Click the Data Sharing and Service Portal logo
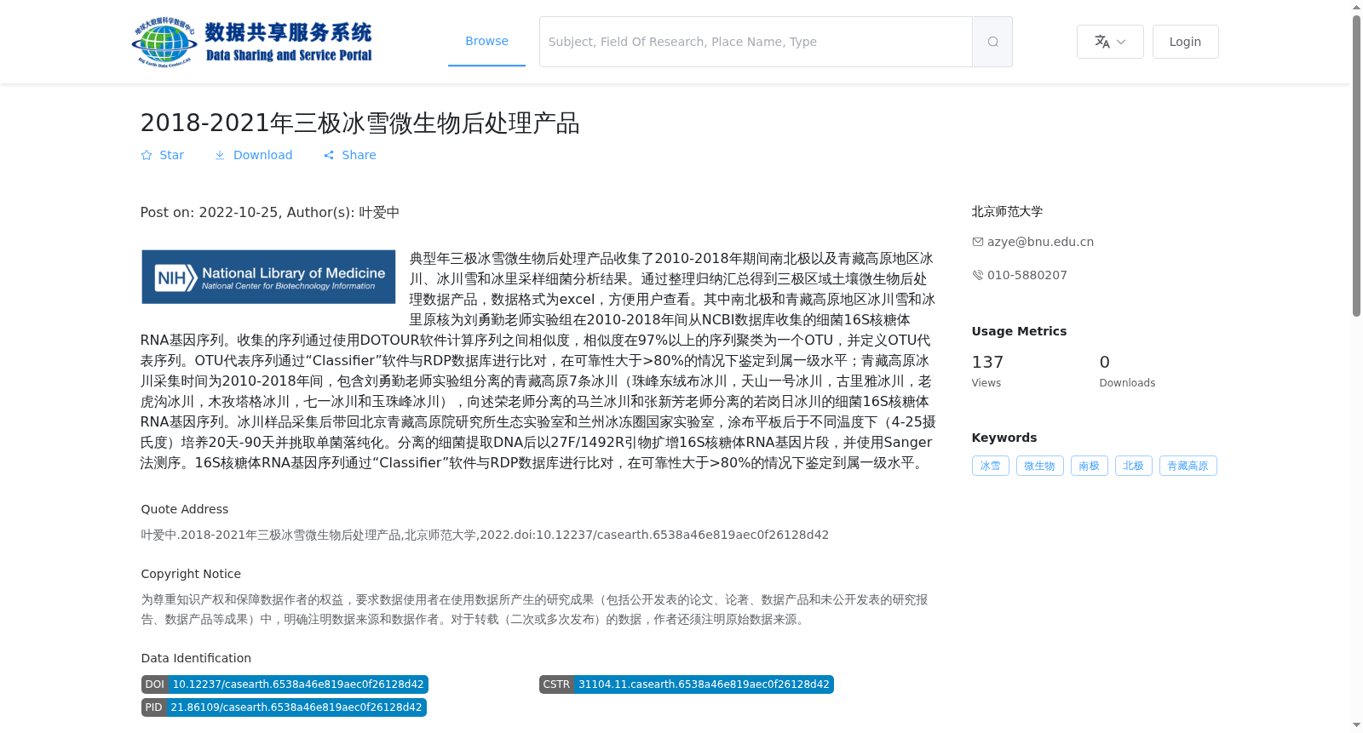This screenshot has width=1363, height=733. [x=252, y=42]
